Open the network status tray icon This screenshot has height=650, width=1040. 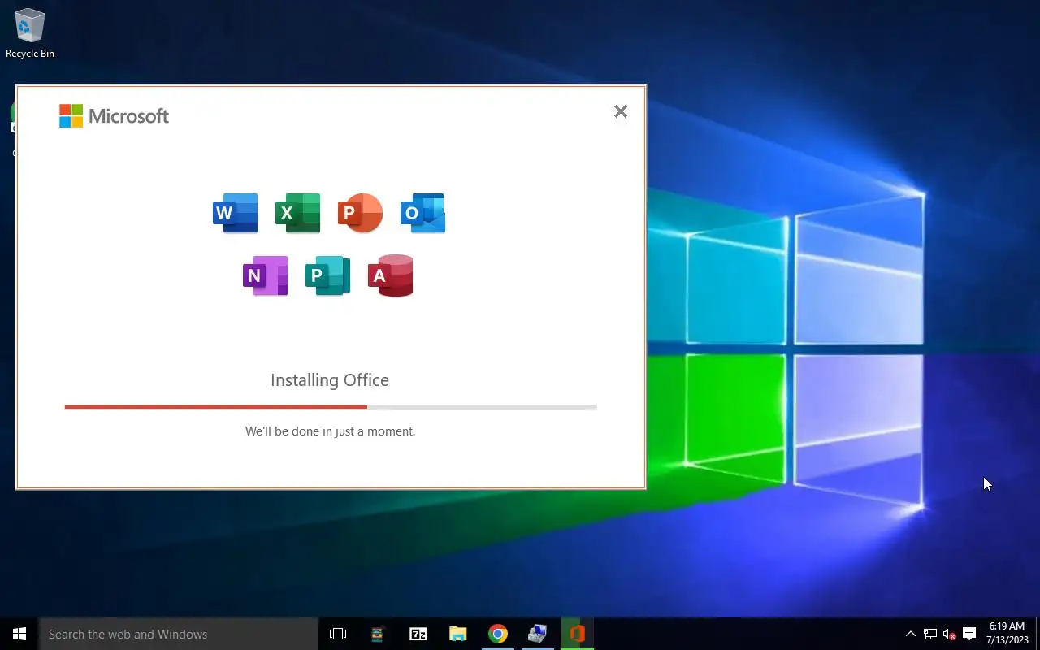[930, 634]
